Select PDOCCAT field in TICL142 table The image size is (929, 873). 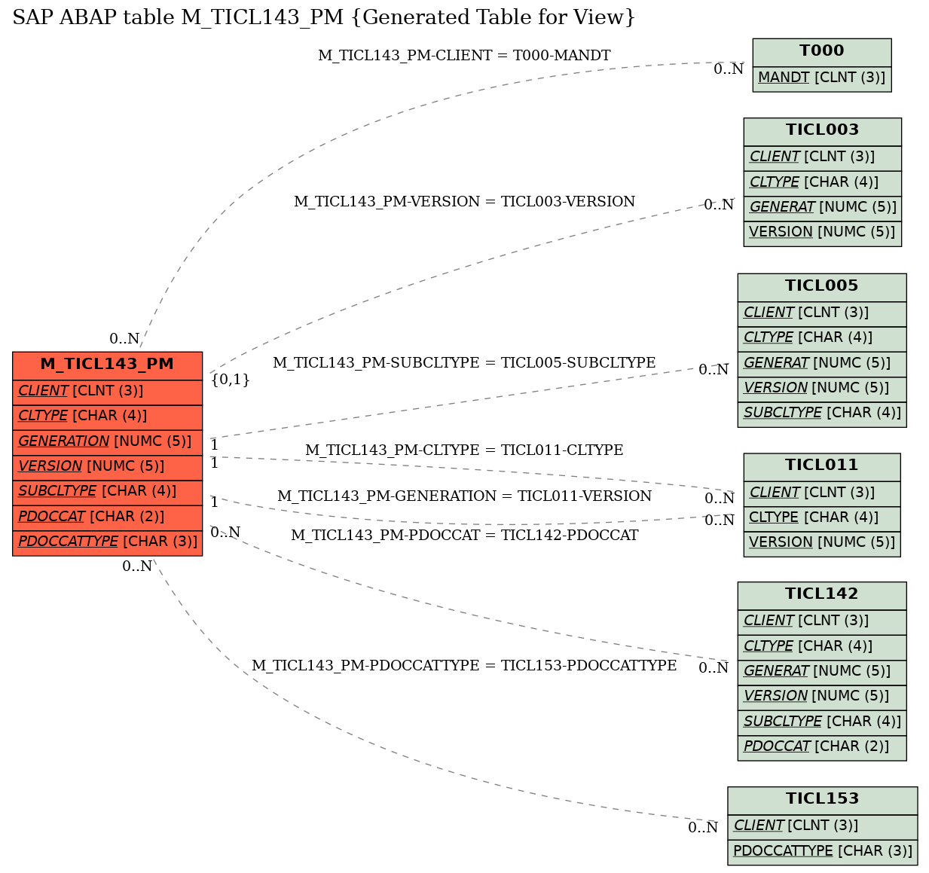822,746
